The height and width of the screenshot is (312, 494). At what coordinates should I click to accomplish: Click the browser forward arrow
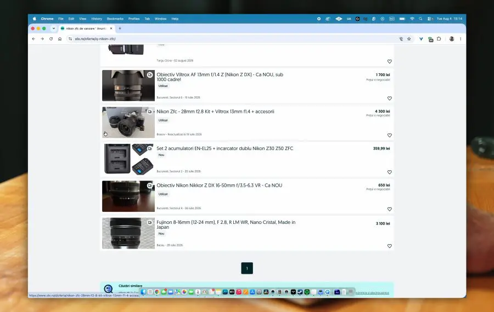click(42, 39)
